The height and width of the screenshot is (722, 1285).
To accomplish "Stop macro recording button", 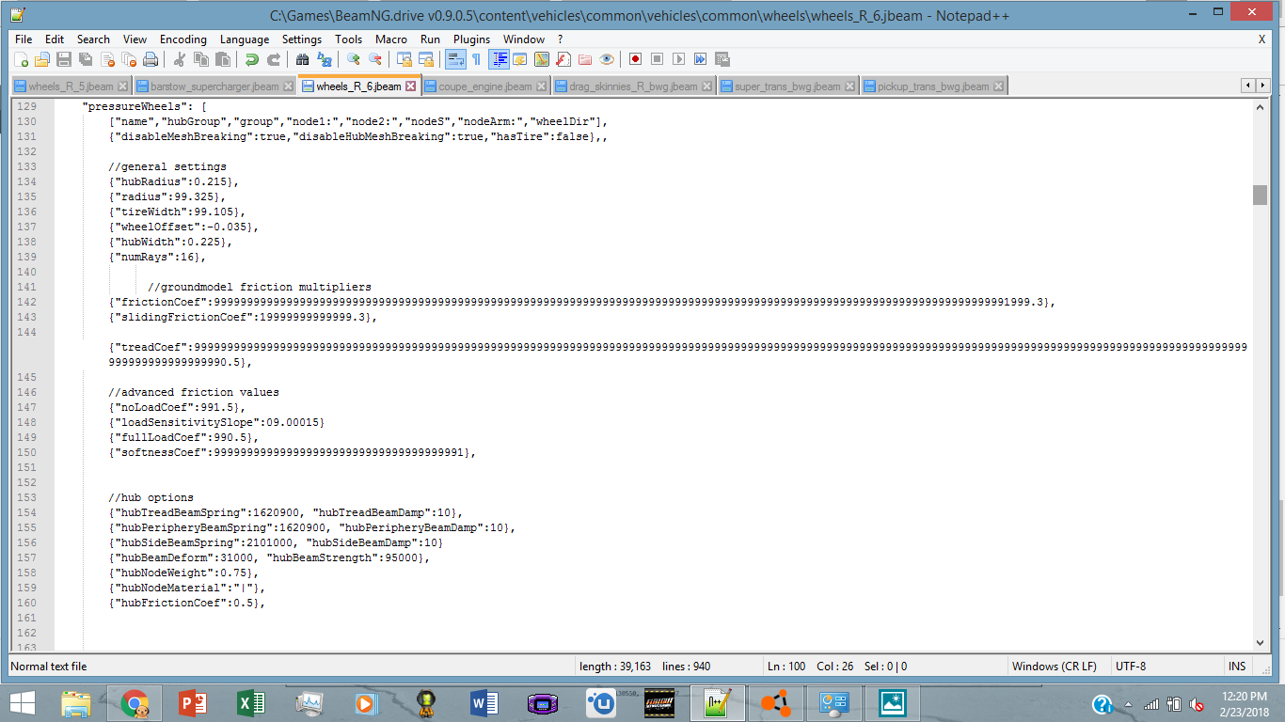I will coord(658,59).
